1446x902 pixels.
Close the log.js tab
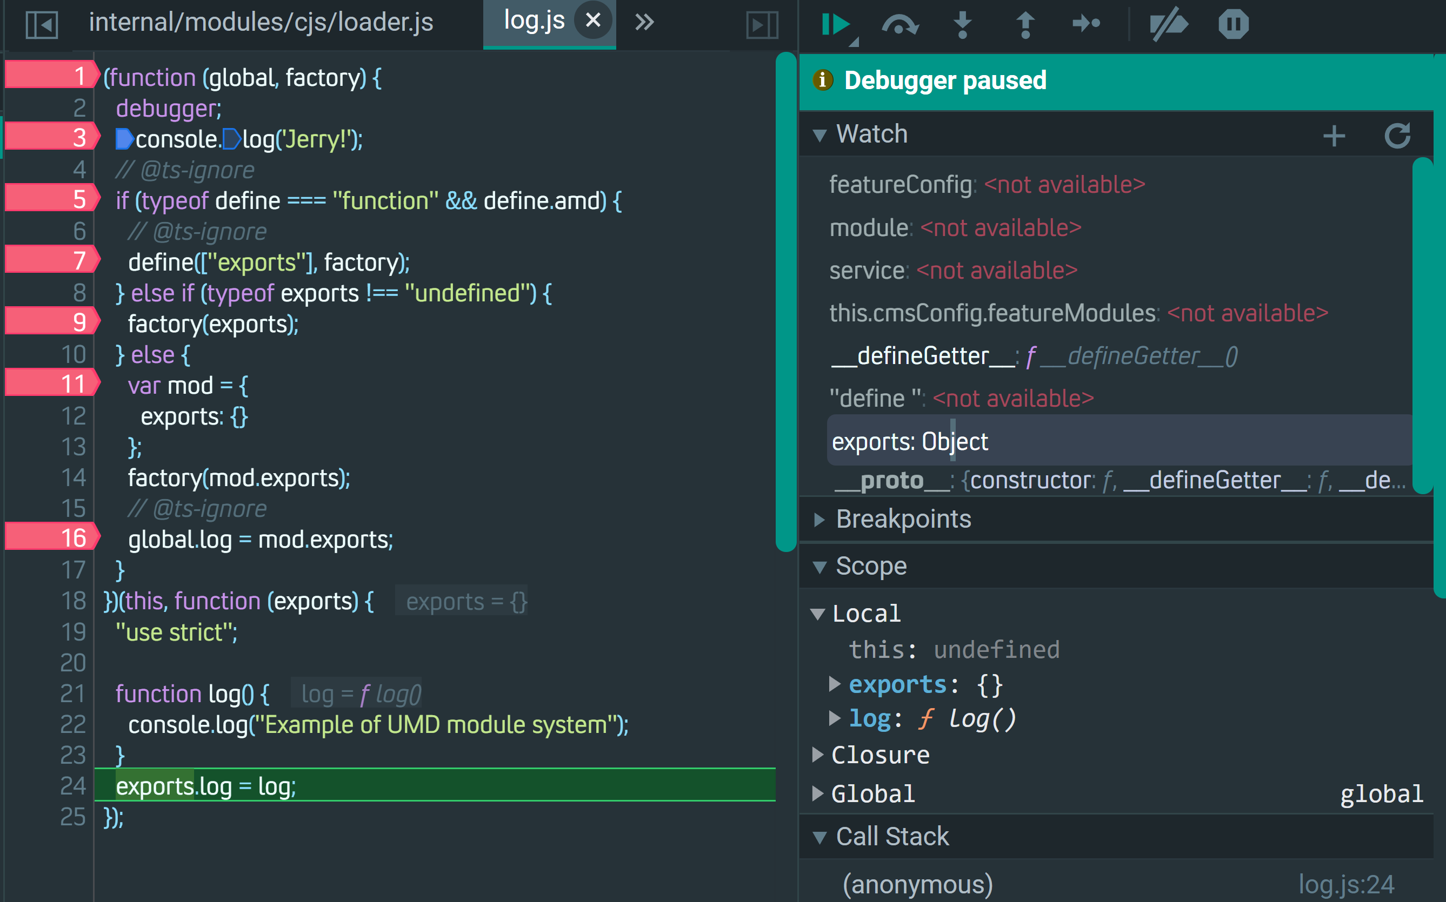[x=593, y=21]
